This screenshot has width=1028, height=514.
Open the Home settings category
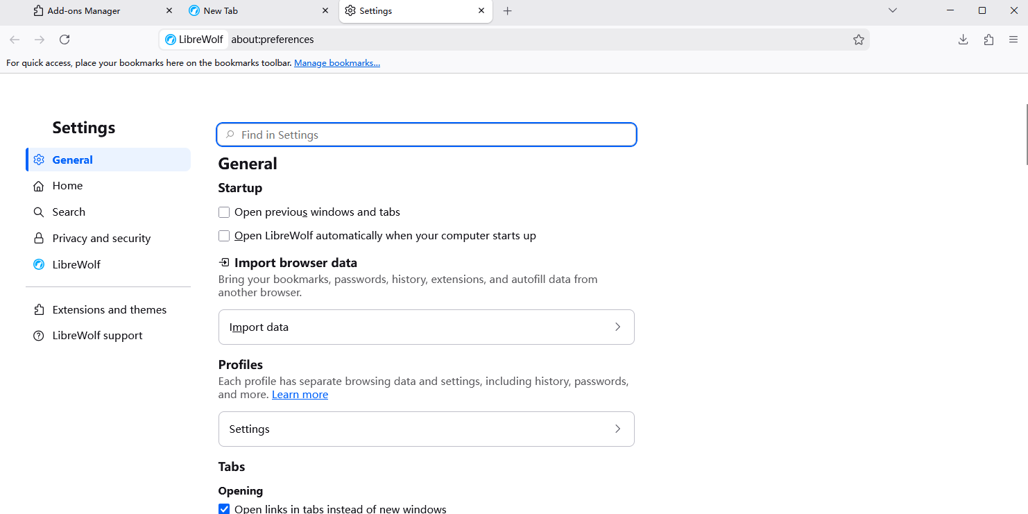point(108,186)
